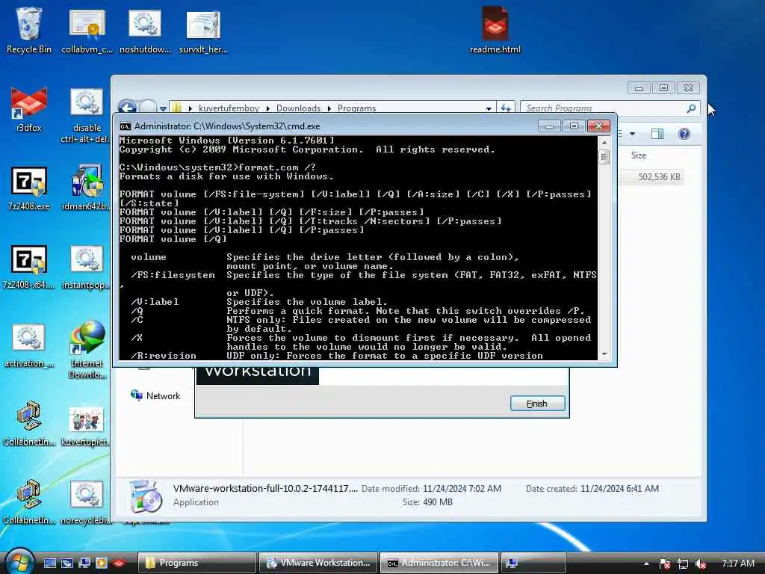The height and width of the screenshot is (574, 765).
Task: Select the norecyclebi... desktop icon
Action: coord(87,502)
